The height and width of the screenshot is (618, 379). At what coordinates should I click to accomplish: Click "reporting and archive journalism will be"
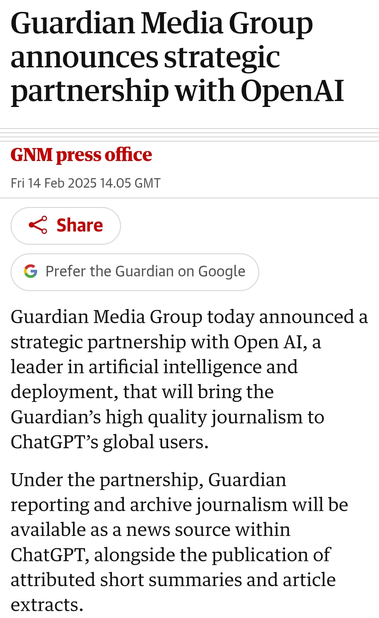click(x=179, y=505)
